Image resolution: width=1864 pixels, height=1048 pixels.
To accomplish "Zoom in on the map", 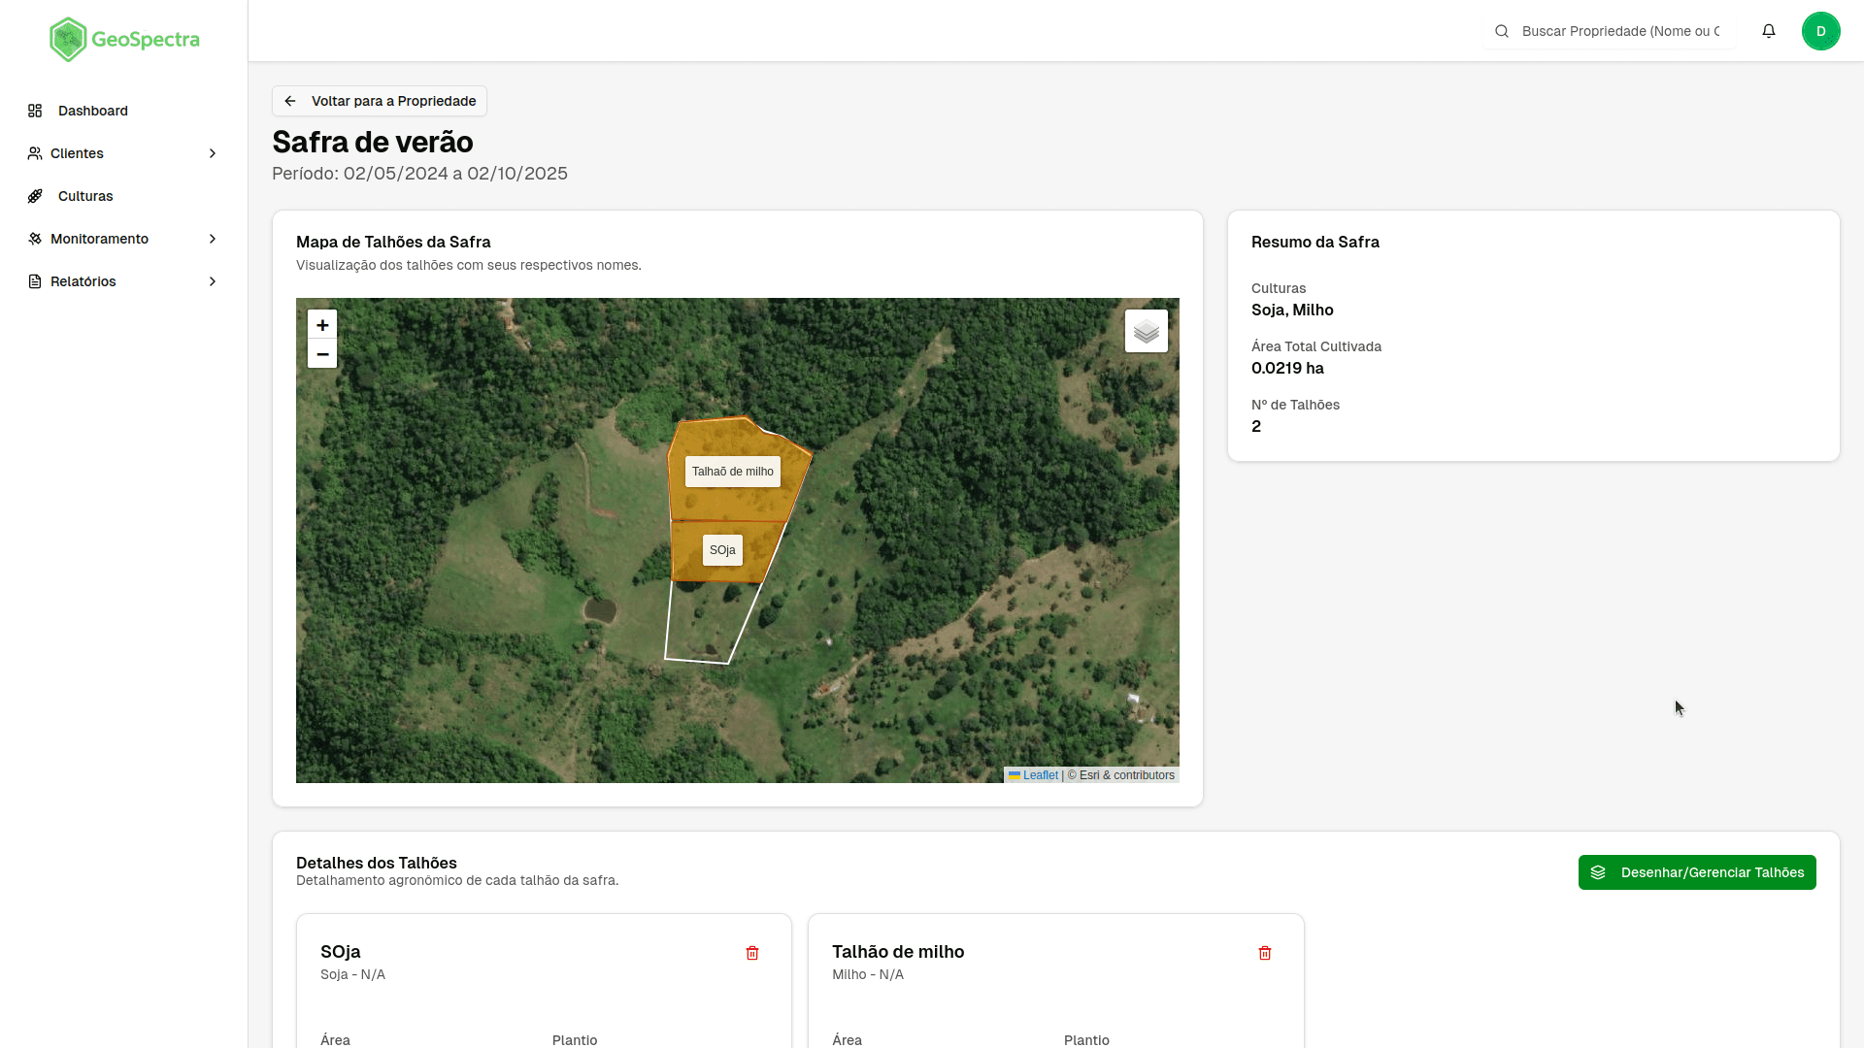I will [x=322, y=325].
